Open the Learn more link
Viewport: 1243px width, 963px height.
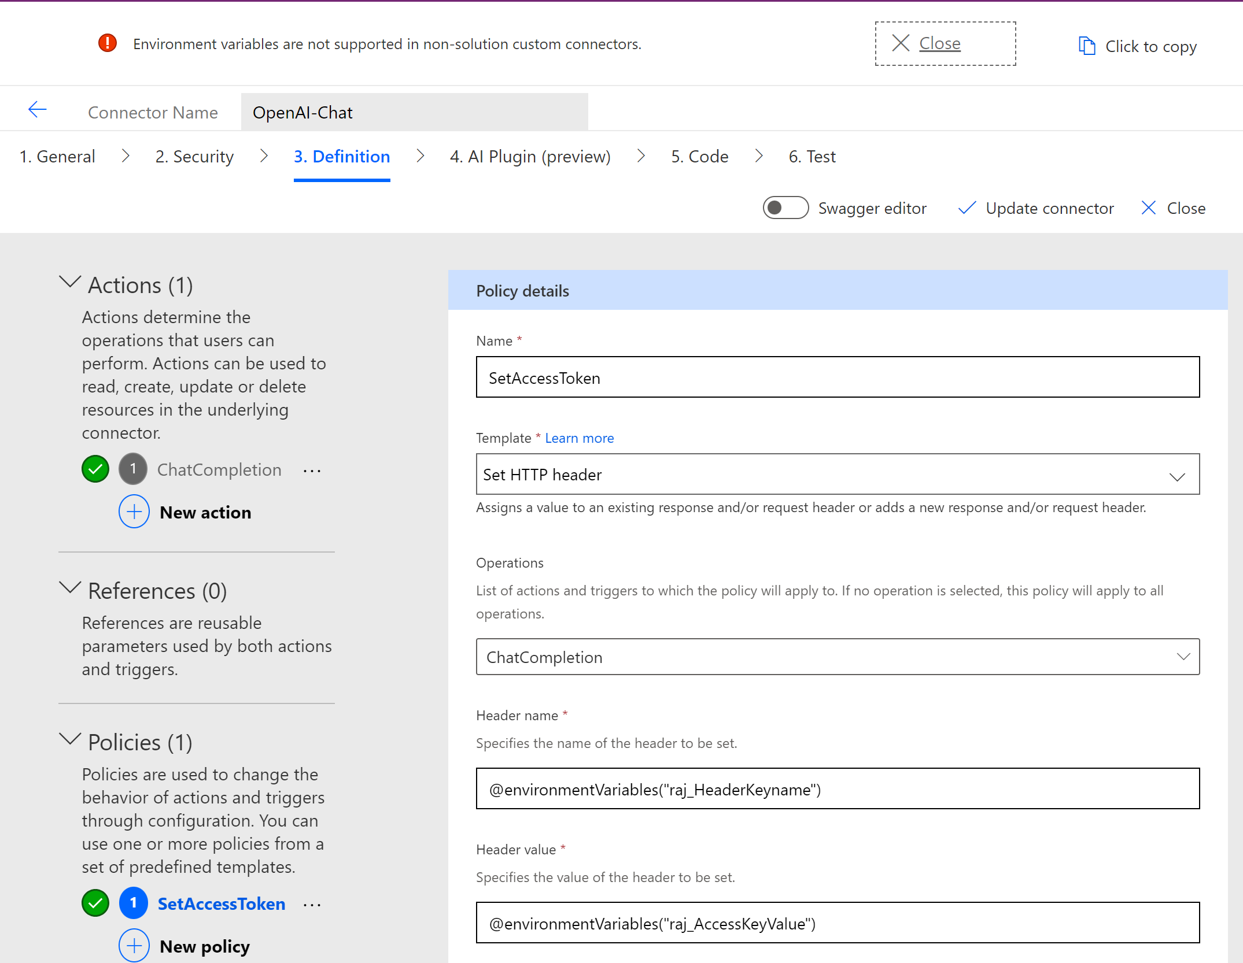579,438
